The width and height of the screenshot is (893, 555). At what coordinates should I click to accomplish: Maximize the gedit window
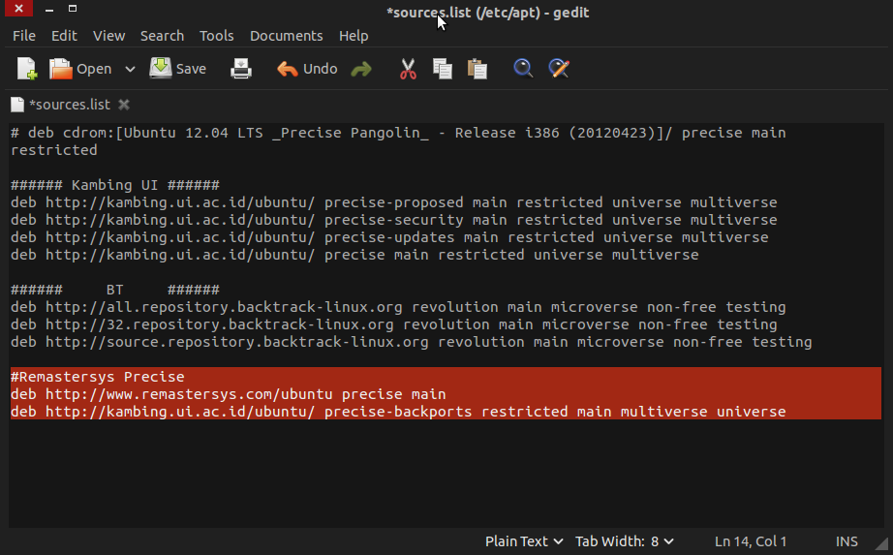[73, 9]
